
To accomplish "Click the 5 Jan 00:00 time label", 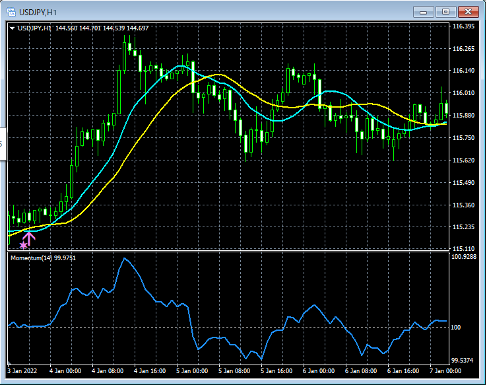I will coord(192,371).
